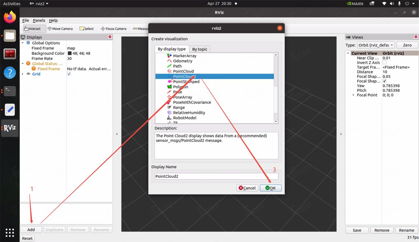The height and width of the screenshot is (242, 419).
Task: Close the Views panel with its red X
Action: (x=416, y=37)
